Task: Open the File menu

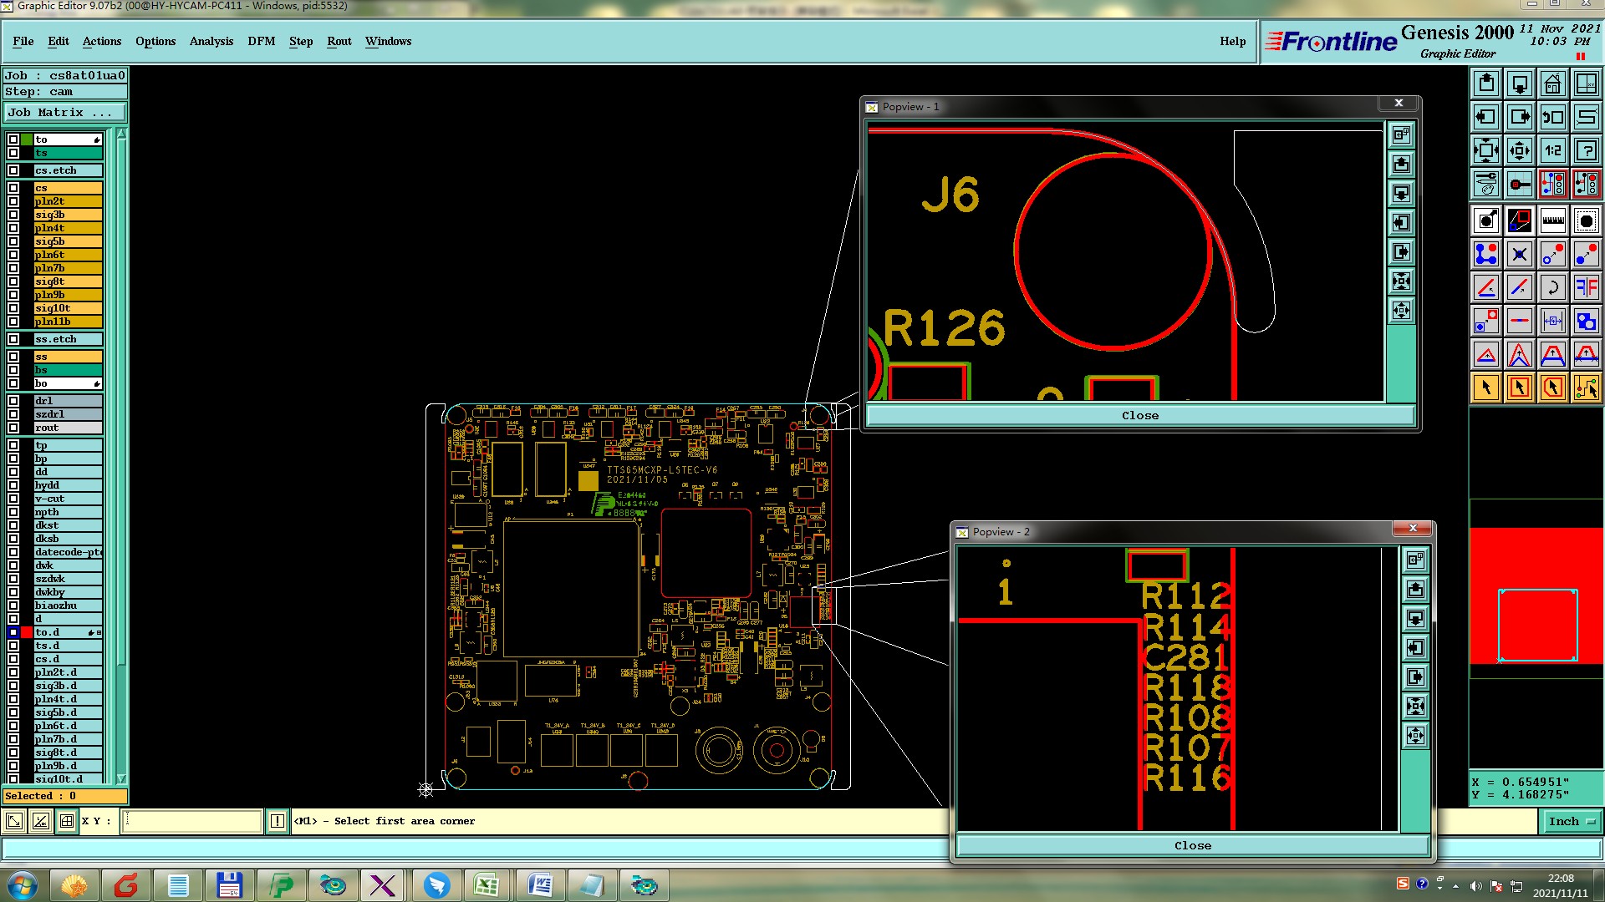Action: click(23, 41)
